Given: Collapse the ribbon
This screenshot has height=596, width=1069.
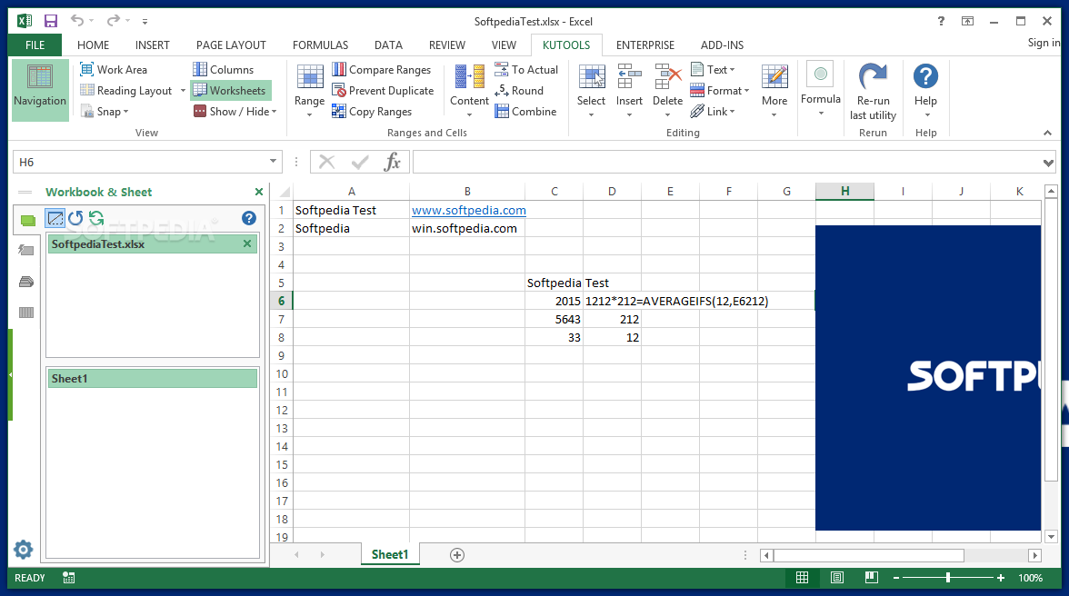Looking at the screenshot, I should (x=1048, y=133).
